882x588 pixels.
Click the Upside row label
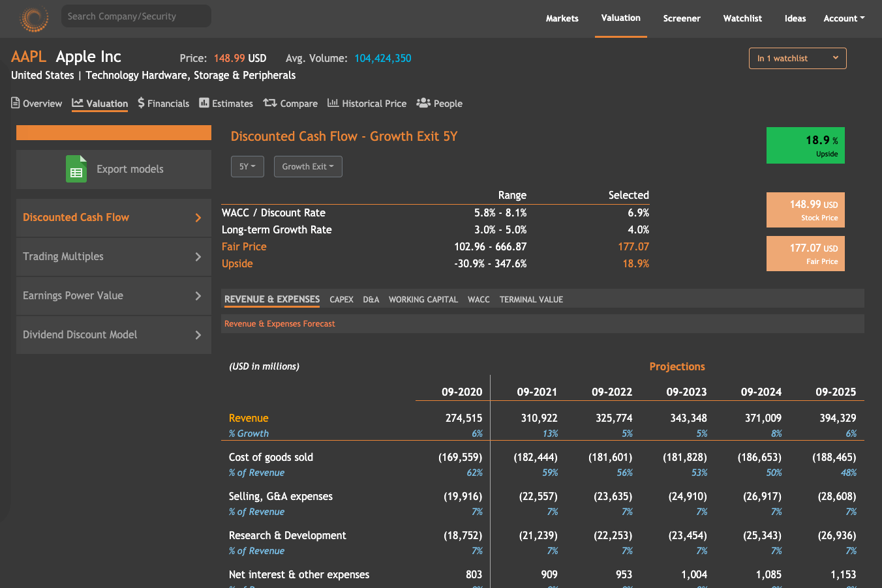pyautogui.click(x=237, y=263)
